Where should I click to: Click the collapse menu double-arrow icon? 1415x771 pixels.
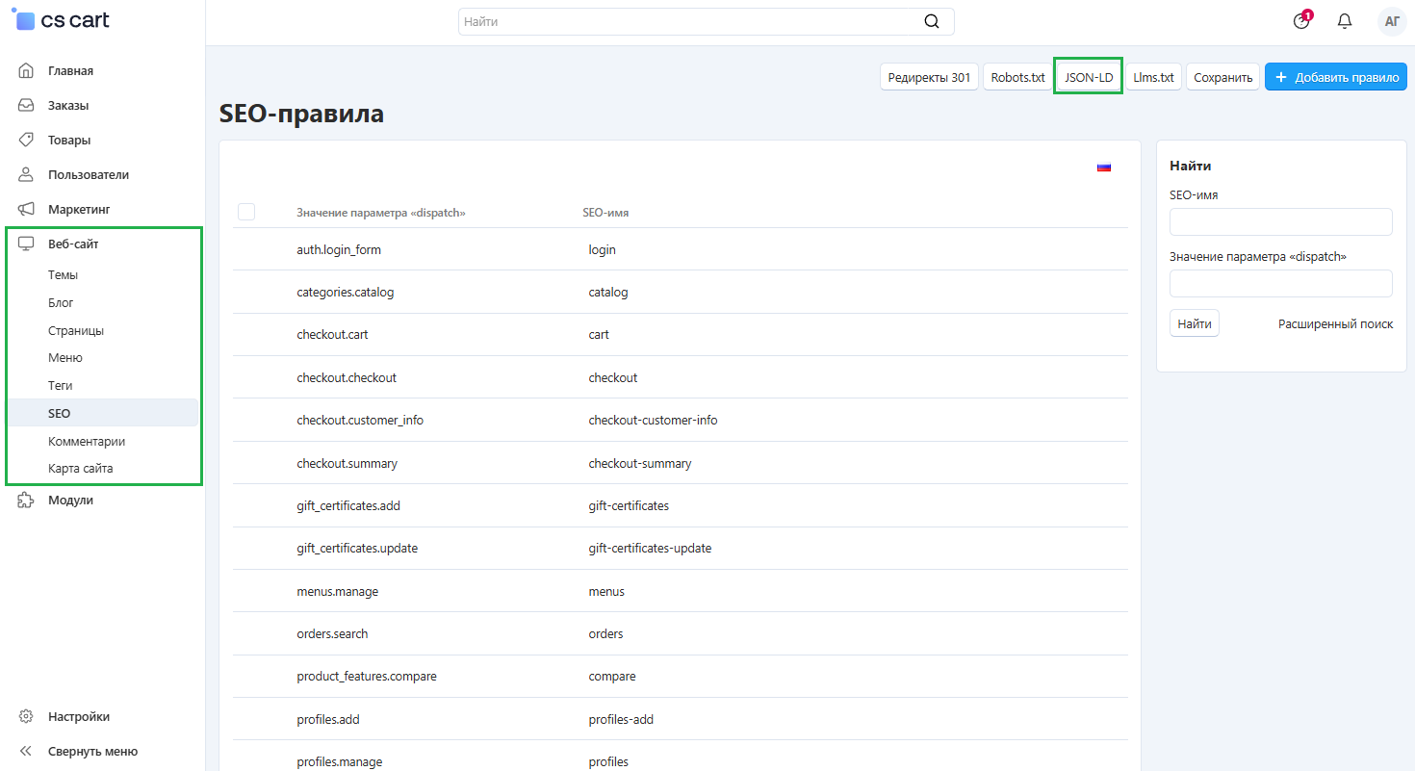(27, 751)
